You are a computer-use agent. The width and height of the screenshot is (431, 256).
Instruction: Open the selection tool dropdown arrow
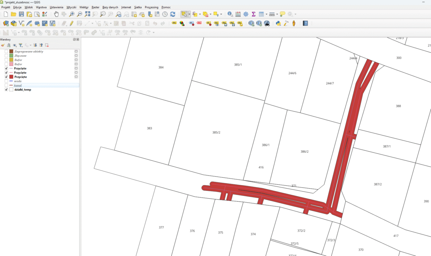189,14
